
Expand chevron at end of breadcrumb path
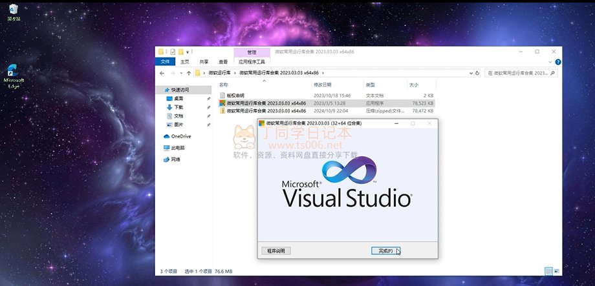[323, 73]
